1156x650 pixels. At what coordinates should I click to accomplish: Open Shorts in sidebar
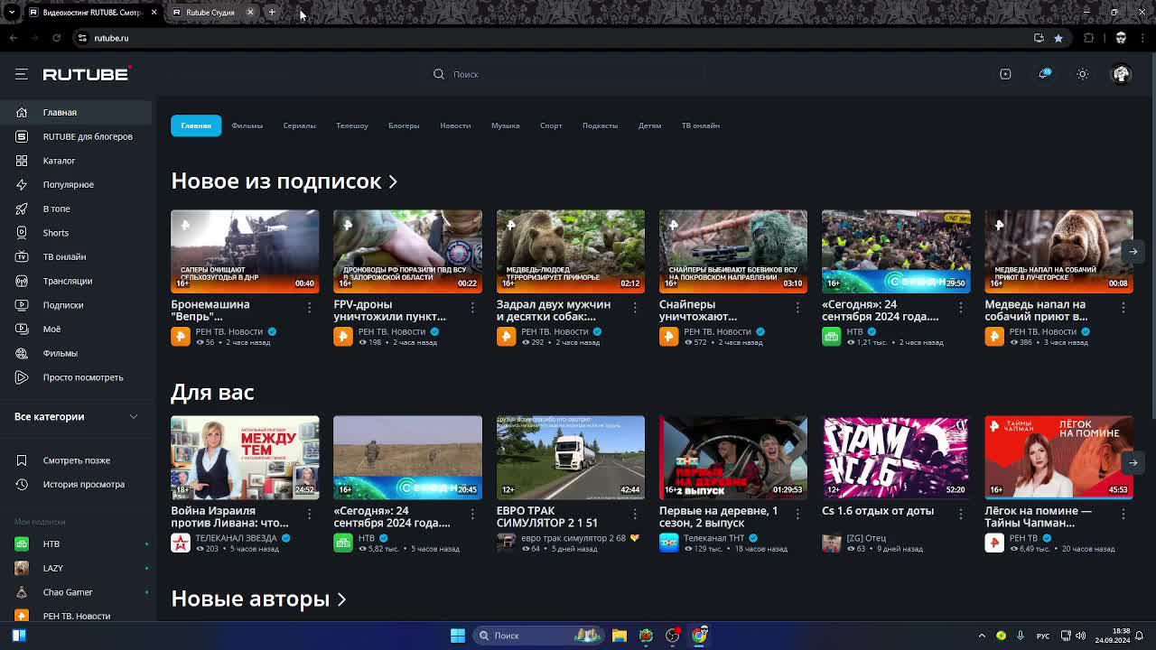coord(76,233)
